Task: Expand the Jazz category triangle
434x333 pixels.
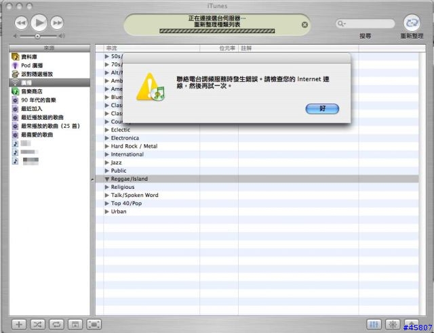Action: pyautogui.click(x=107, y=162)
